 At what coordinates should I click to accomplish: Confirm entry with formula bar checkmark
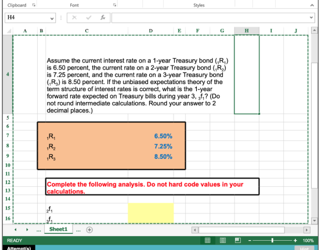(89, 17)
